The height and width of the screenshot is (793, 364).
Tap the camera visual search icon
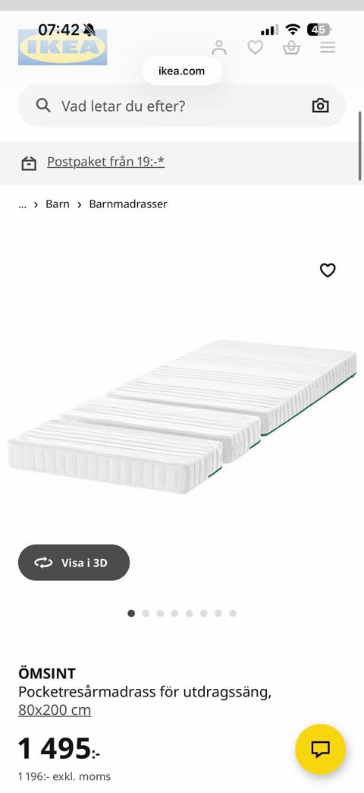click(x=320, y=106)
